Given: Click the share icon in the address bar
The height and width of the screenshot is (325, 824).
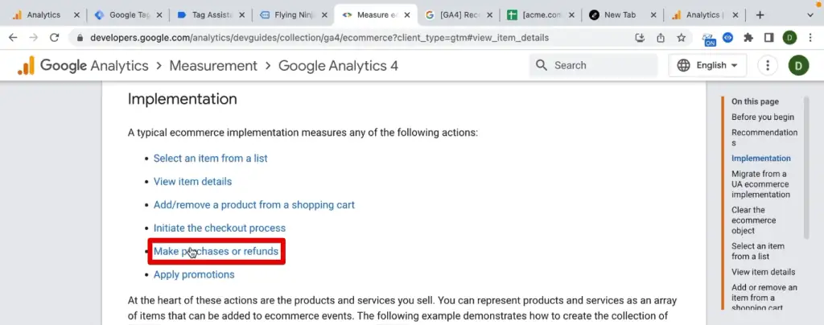Looking at the screenshot, I should point(661,38).
